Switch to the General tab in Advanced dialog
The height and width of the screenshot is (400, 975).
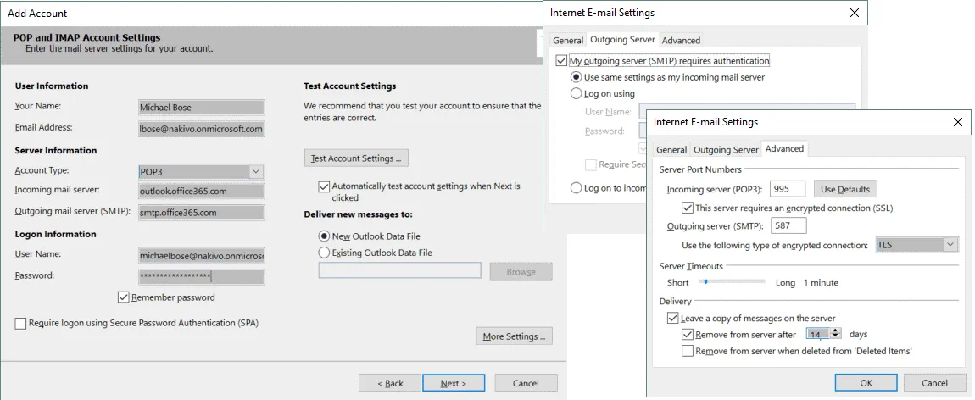tap(671, 150)
